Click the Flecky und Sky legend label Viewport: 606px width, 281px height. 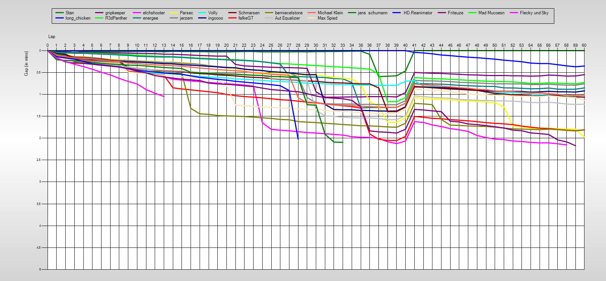pyautogui.click(x=534, y=13)
